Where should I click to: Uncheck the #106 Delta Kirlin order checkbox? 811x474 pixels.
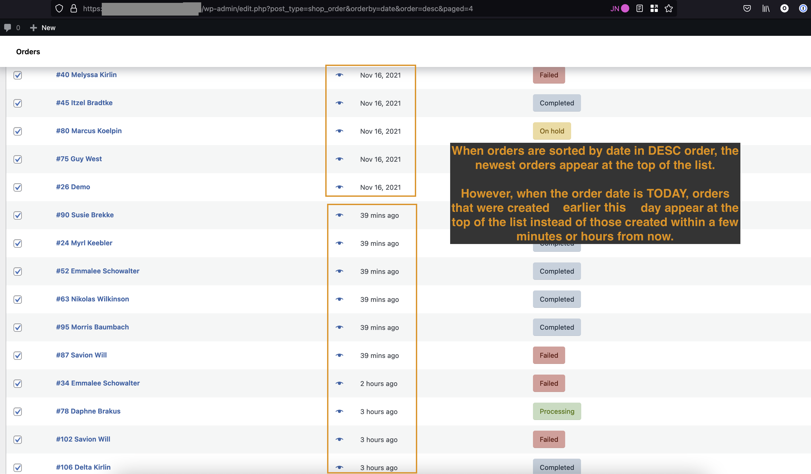(x=18, y=468)
